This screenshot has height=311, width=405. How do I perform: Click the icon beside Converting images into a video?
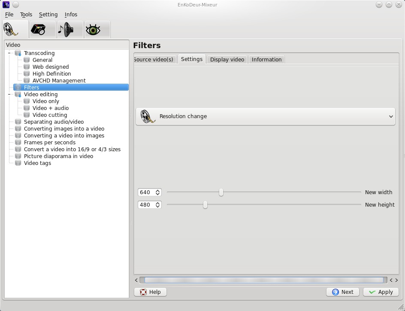click(18, 128)
